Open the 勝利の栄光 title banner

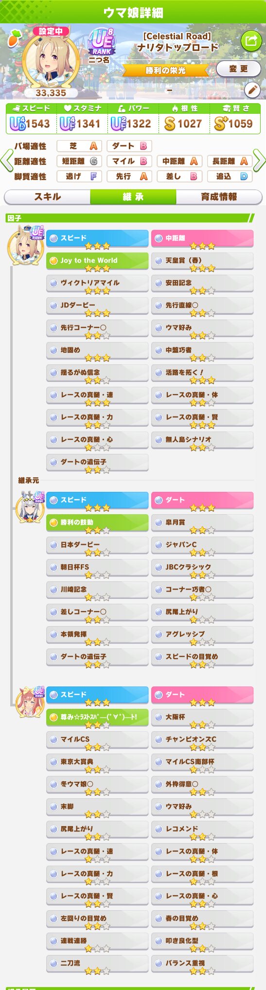point(165,71)
